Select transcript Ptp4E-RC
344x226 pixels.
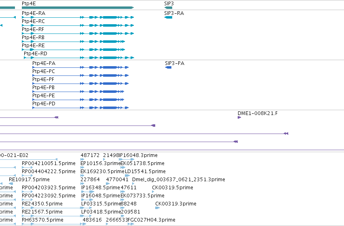point(33,21)
